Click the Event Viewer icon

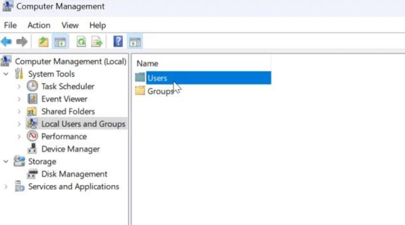click(x=33, y=99)
